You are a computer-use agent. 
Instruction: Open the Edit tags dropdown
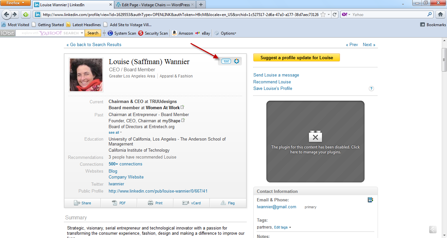coord(282,227)
